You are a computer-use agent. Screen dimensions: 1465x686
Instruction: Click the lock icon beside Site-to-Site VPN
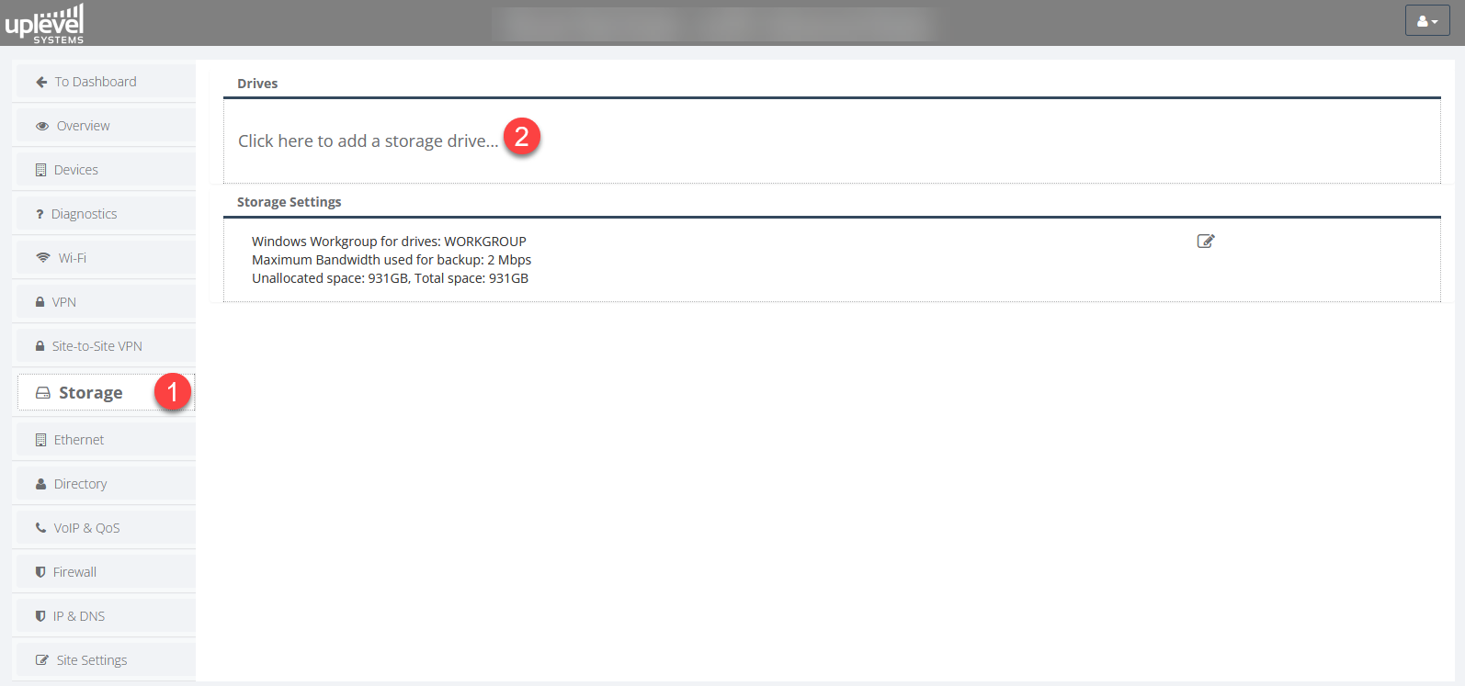tap(40, 346)
